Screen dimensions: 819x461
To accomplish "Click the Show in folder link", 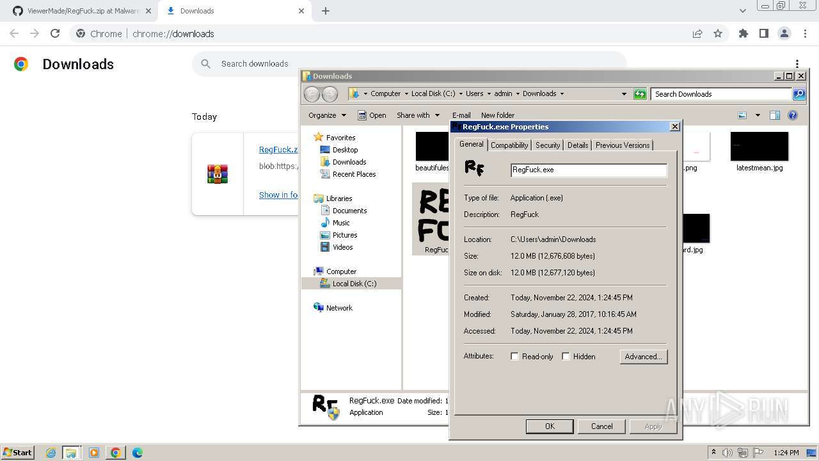I will click(x=278, y=195).
